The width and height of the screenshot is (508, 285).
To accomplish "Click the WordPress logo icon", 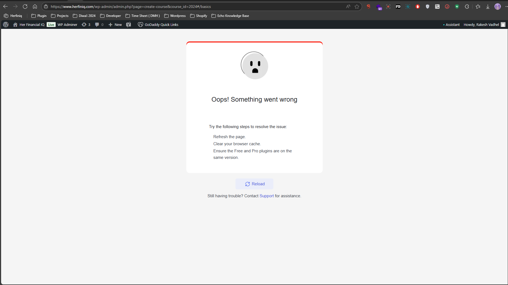I will tap(6, 25).
